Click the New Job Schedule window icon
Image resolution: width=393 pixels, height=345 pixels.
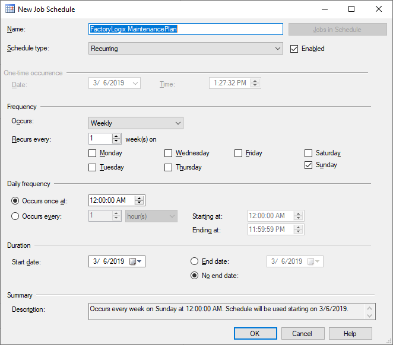pos(10,9)
